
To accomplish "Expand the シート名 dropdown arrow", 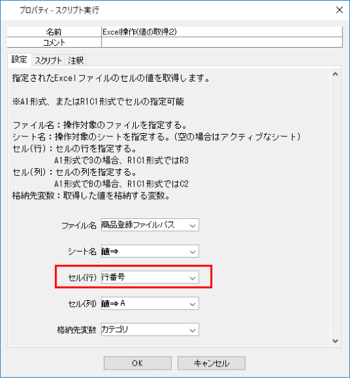I will click(192, 252).
